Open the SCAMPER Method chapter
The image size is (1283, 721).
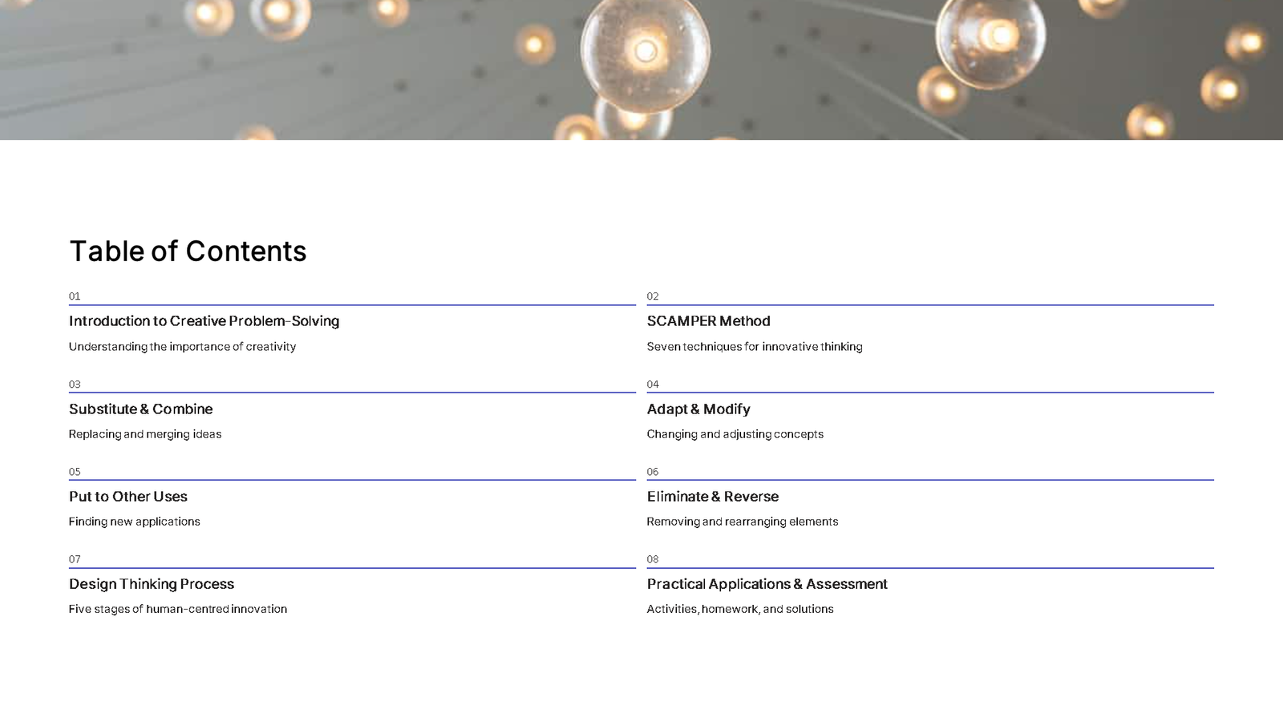(709, 320)
